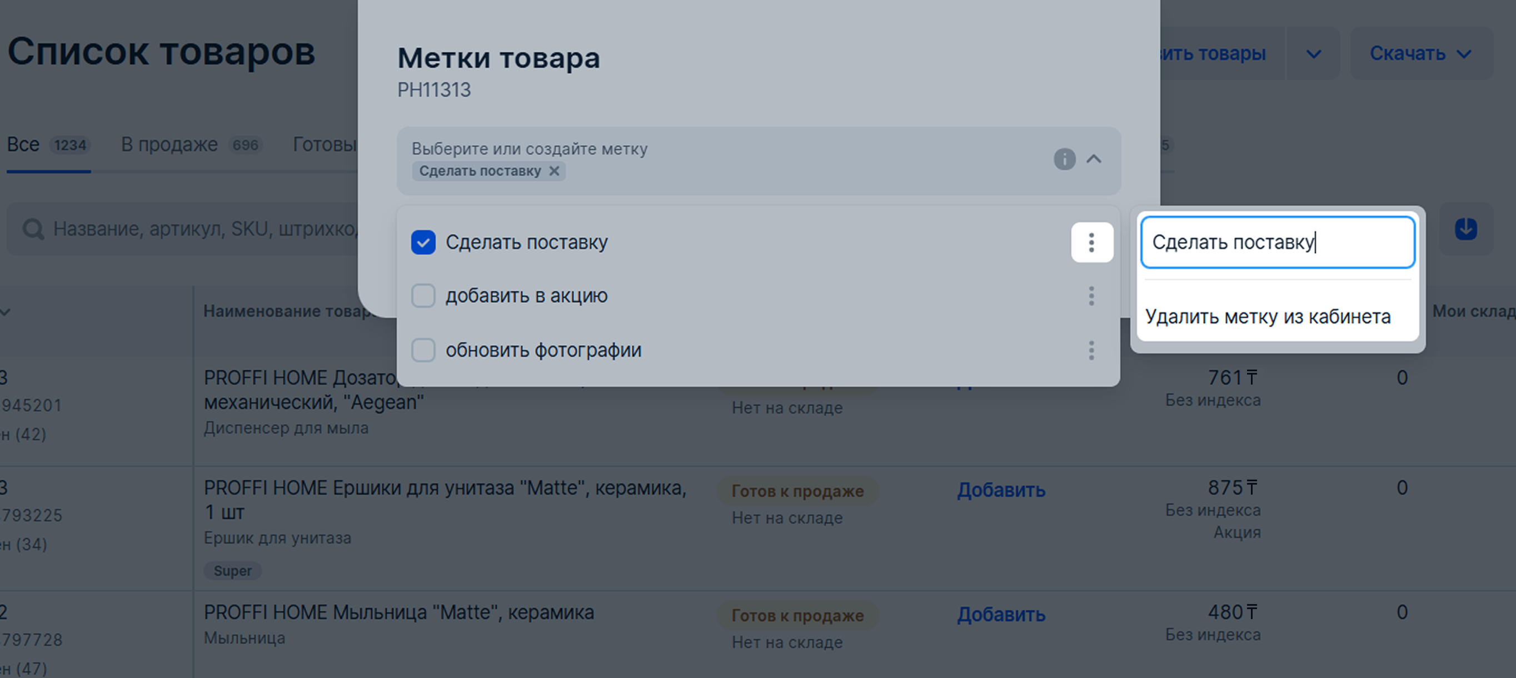Switch to В продаже 696 tab
Viewport: 1516px width, 678px height.
[191, 145]
